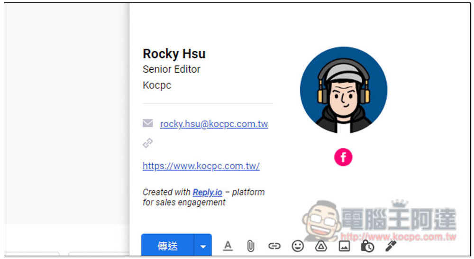Follow the Reply.io link
Screen dimensions: 474x259
[208, 192]
